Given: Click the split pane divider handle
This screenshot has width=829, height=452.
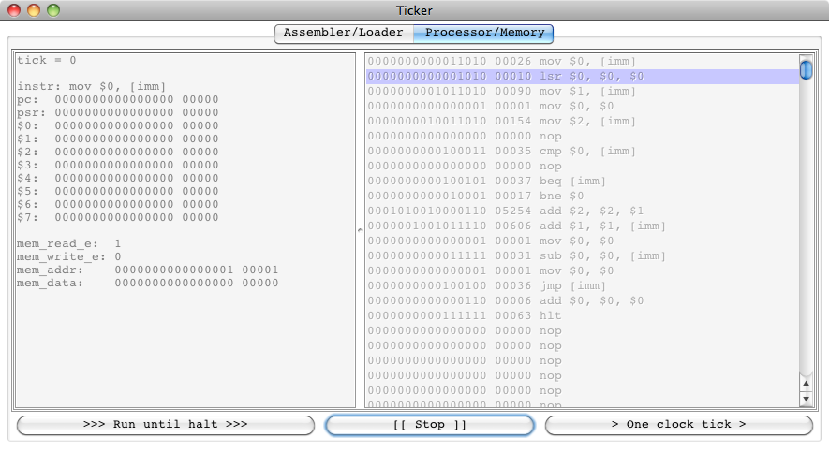Looking at the screenshot, I should point(360,229).
